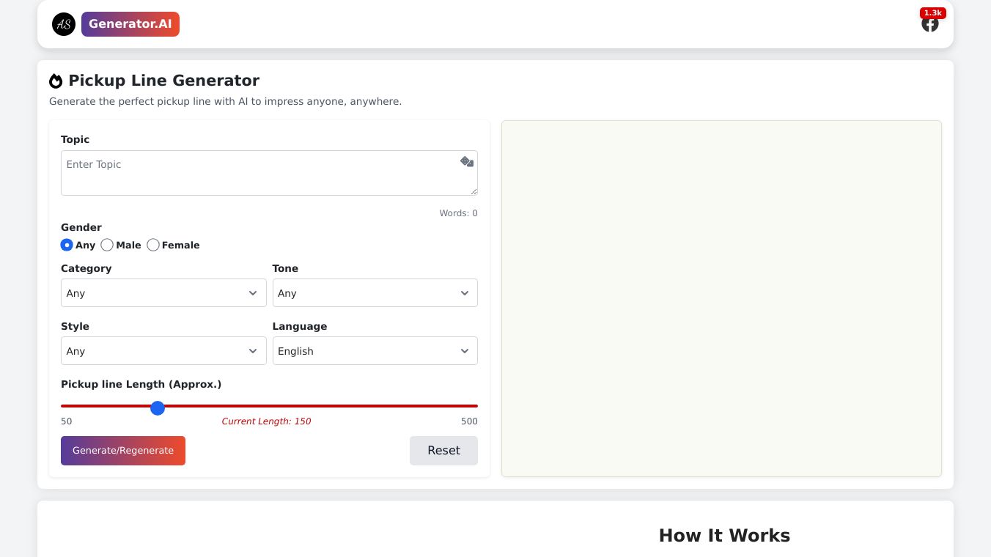The image size is (991, 557).
Task: Click the 'Topic' field label
Action: pyautogui.click(x=75, y=139)
